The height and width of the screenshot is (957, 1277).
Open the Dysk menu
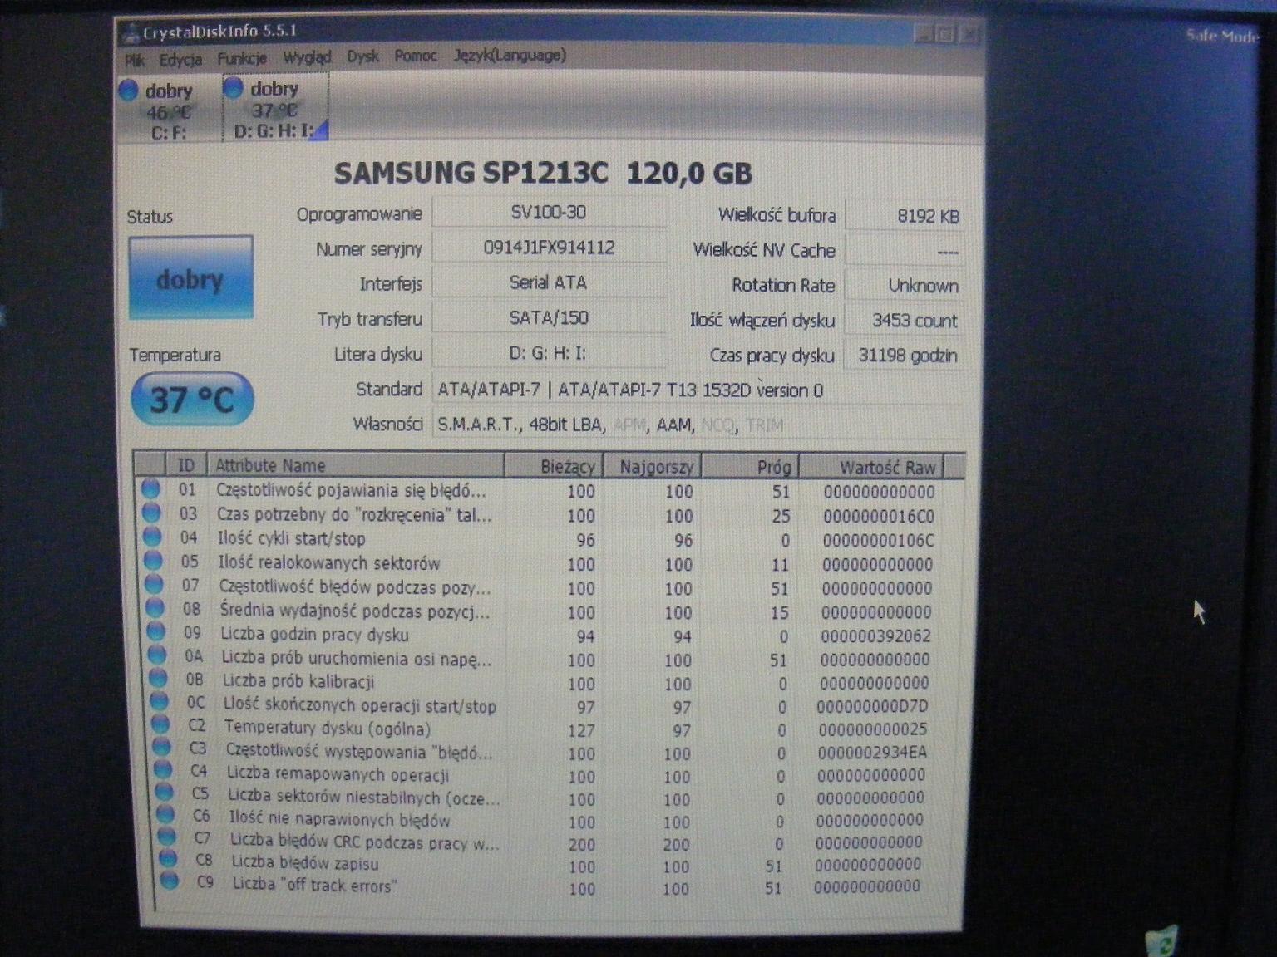[361, 57]
